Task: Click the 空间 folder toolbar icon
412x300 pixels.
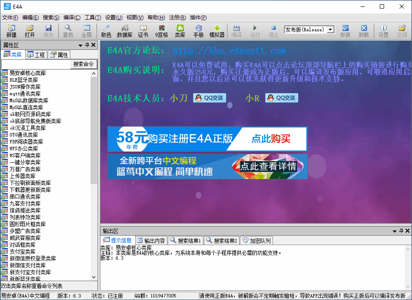Action: click(402, 31)
